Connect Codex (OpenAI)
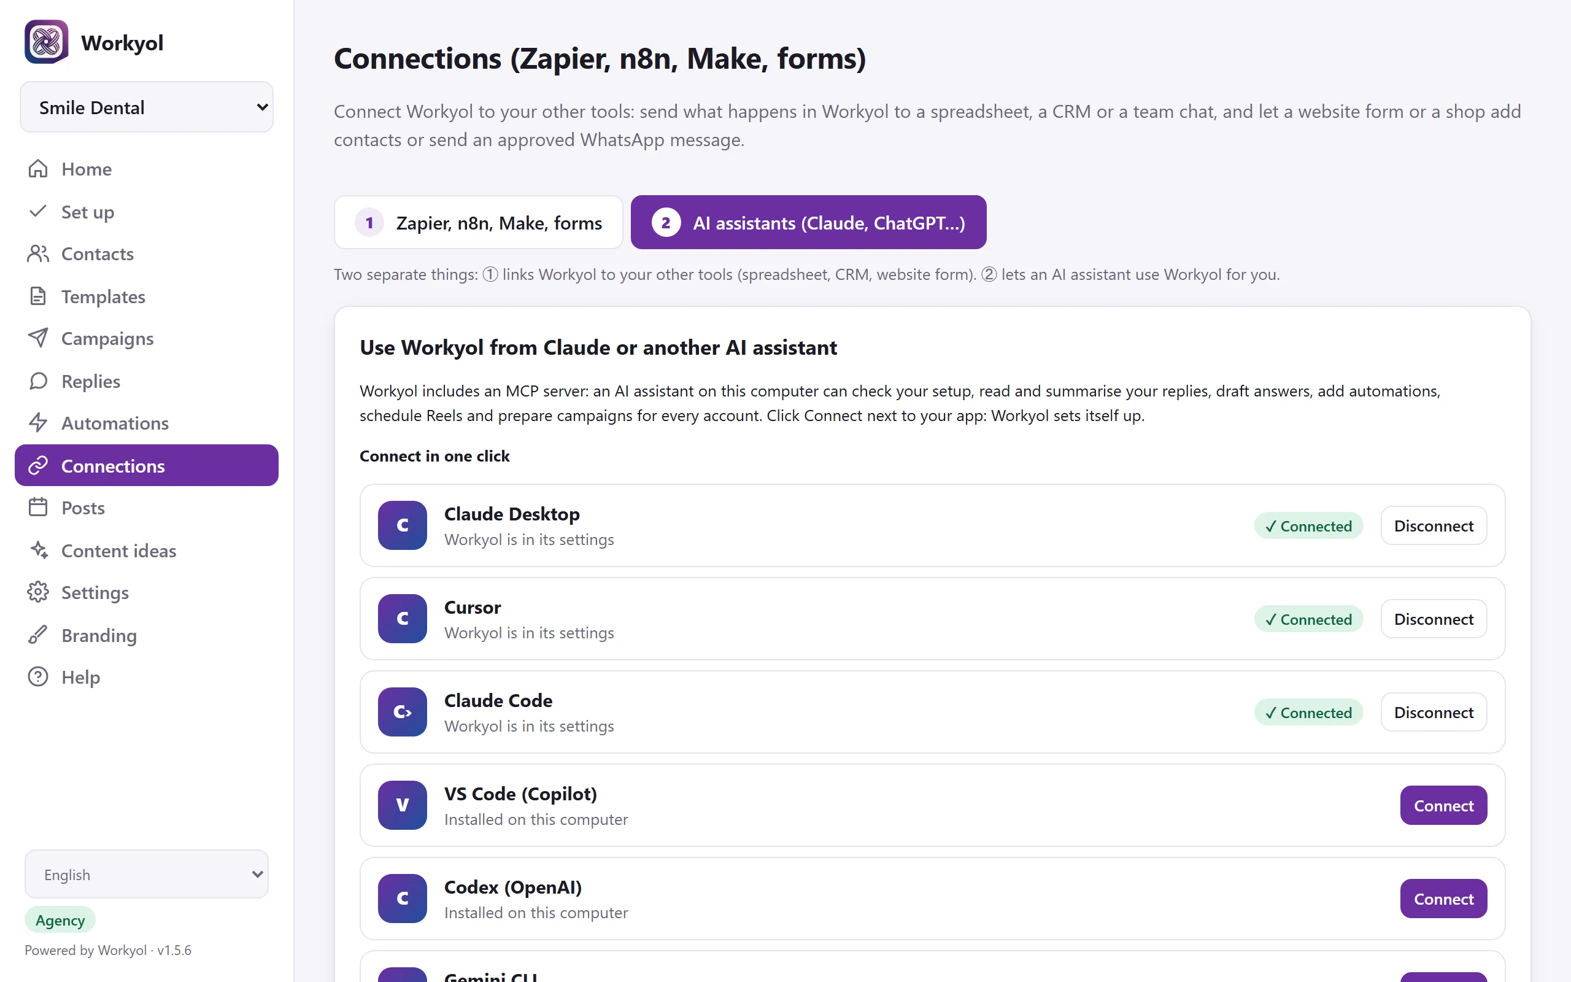The height and width of the screenshot is (982, 1571). [x=1443, y=899]
